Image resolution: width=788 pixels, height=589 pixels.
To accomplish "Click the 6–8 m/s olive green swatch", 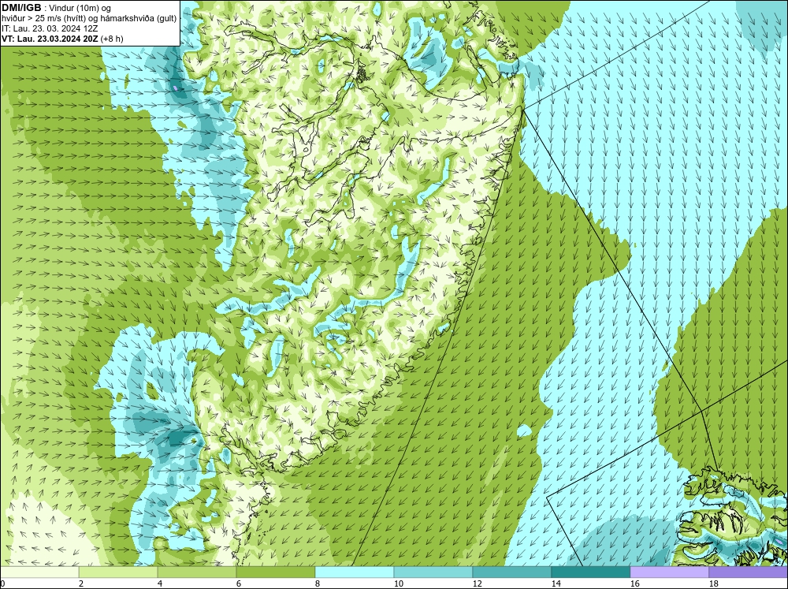I will [276, 572].
